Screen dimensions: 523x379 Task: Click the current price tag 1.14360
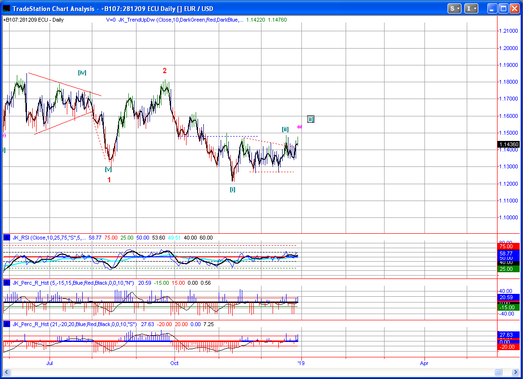click(508, 144)
